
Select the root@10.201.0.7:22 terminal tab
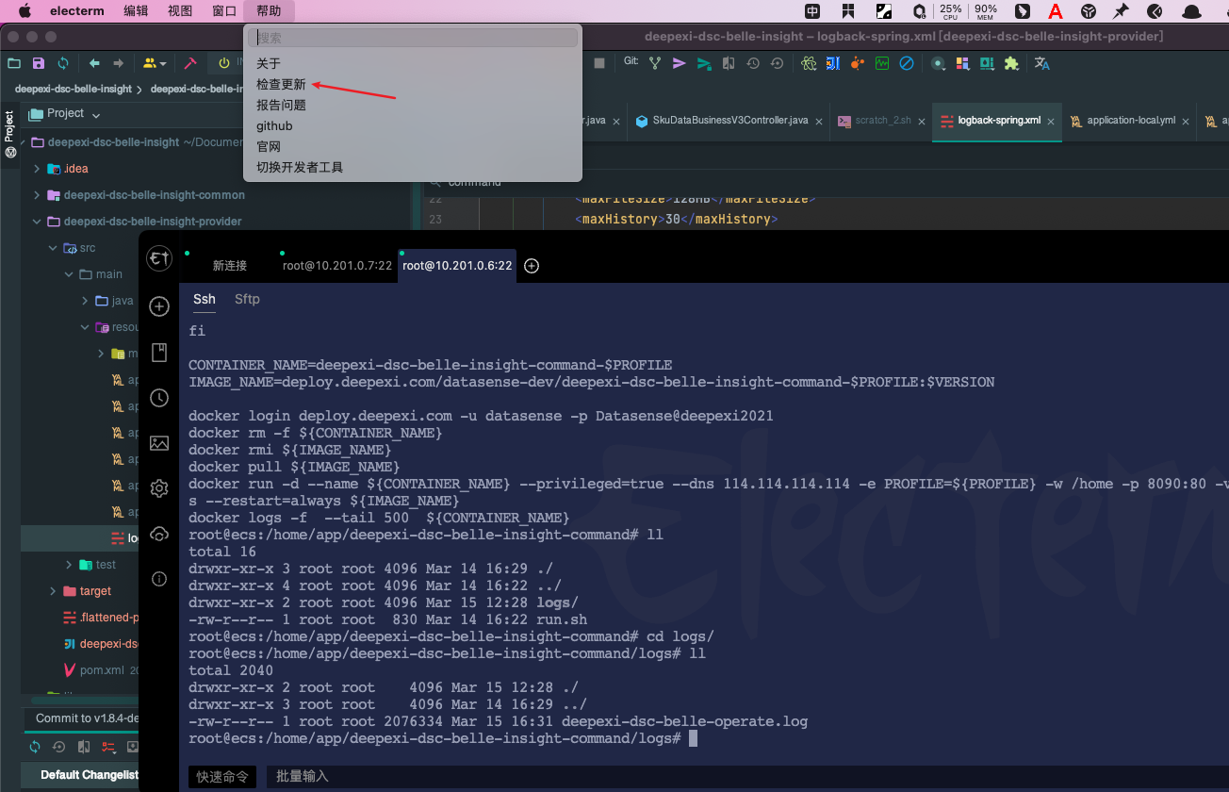coord(336,266)
